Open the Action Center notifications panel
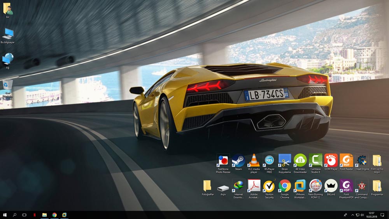389x219 pixels. (x=382, y=215)
